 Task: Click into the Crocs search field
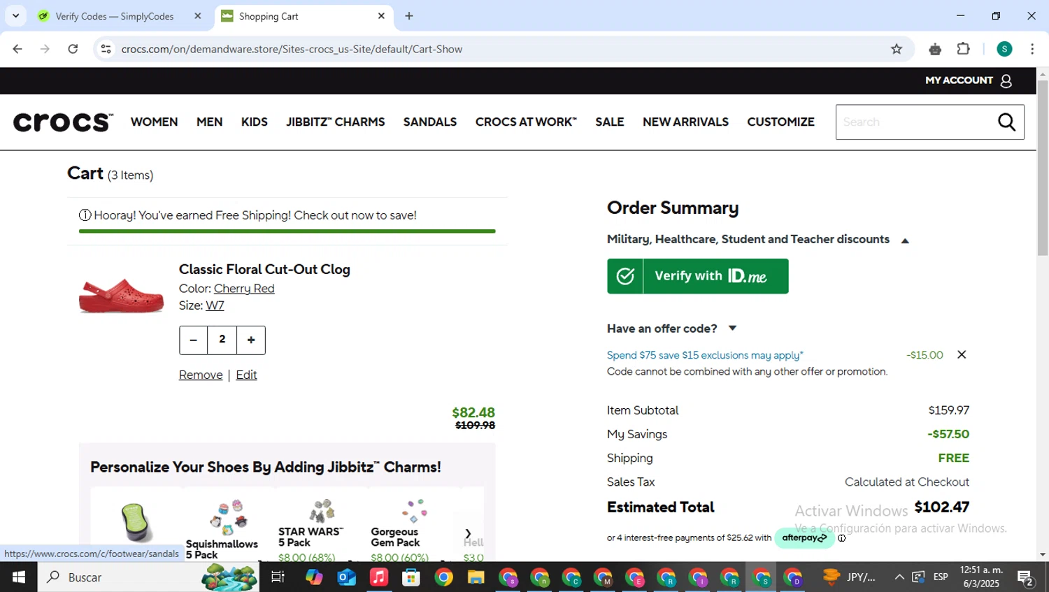click(916, 122)
